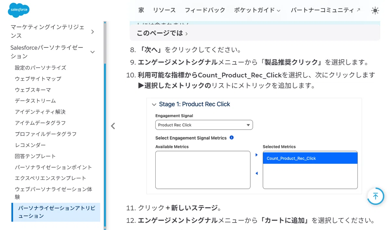Collapse the Stage 1: Product Rec Click section
This screenshot has height=230, width=390.
154,104
